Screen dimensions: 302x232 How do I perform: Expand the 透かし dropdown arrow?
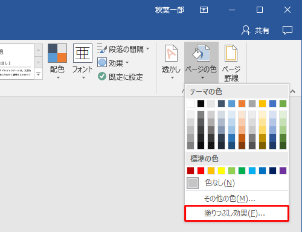(x=172, y=78)
